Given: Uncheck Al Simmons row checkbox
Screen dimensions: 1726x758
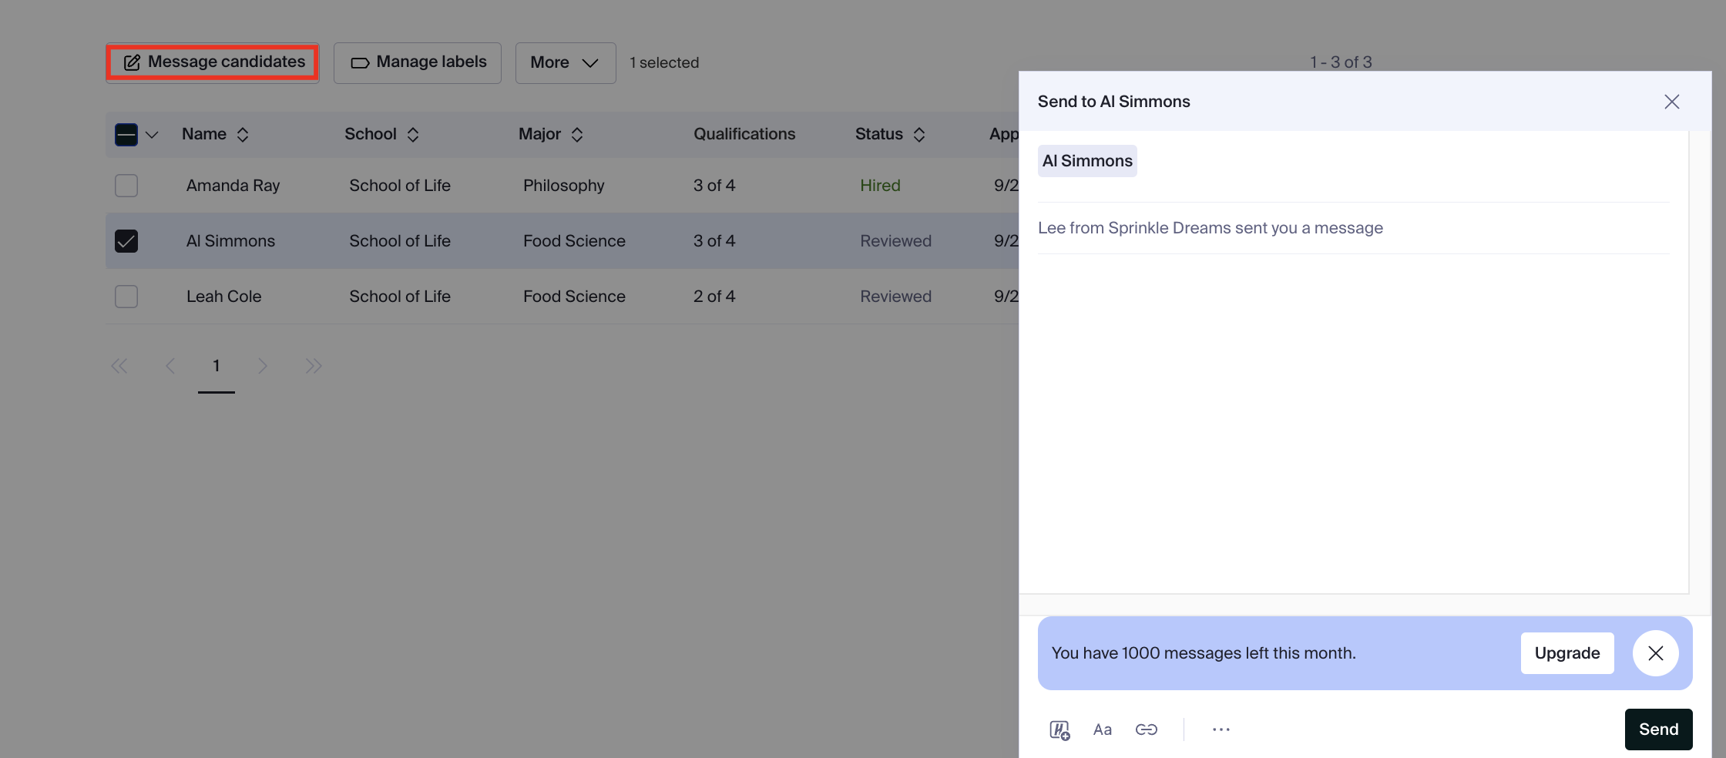Looking at the screenshot, I should (126, 240).
